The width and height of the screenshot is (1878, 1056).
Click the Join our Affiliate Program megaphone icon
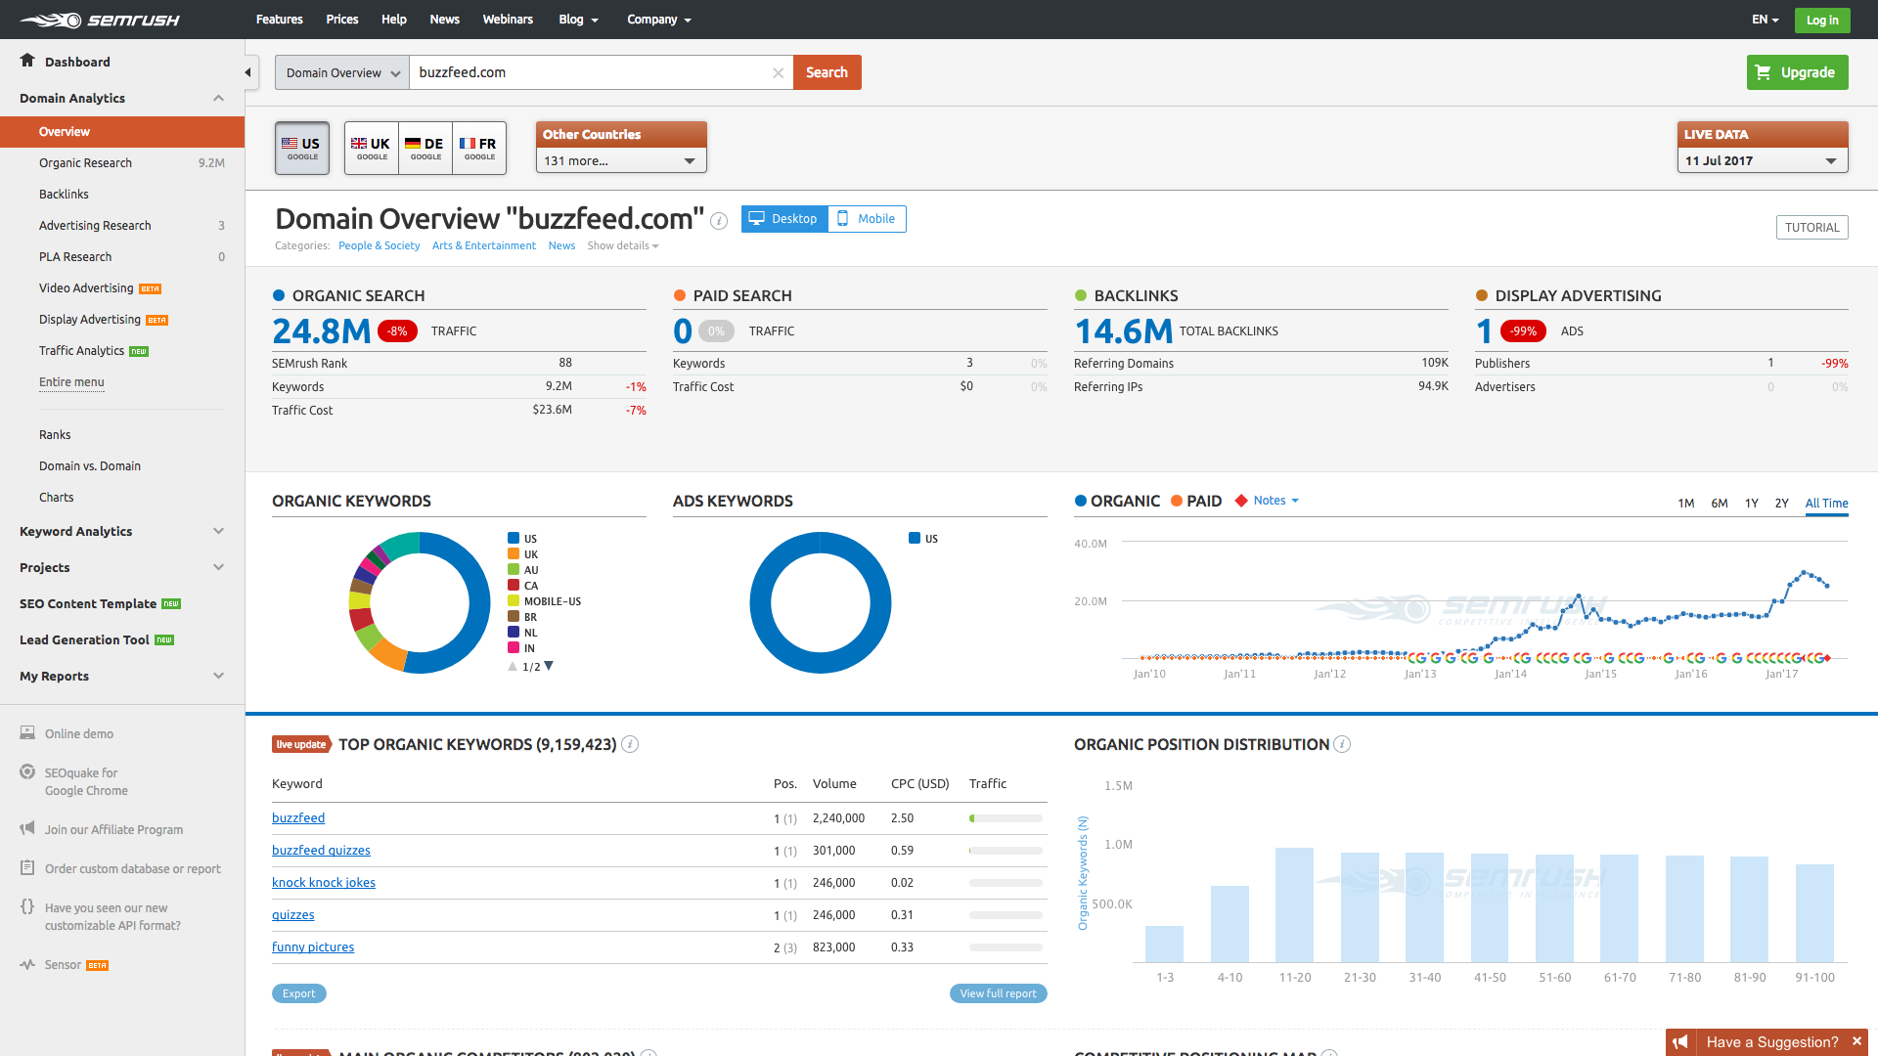[x=27, y=828]
